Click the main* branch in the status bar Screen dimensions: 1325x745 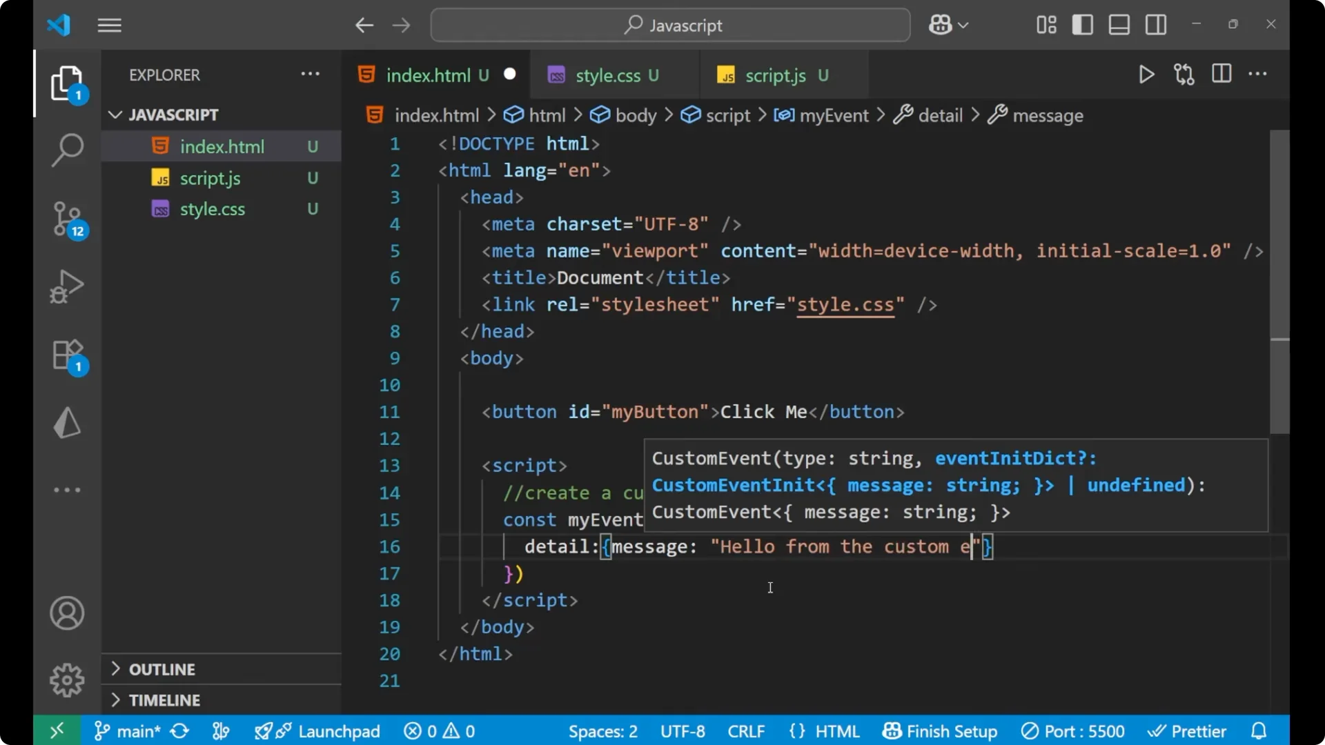pos(135,731)
